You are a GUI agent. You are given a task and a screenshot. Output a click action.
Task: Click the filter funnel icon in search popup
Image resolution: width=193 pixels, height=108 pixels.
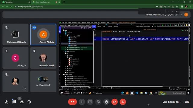[152, 27]
